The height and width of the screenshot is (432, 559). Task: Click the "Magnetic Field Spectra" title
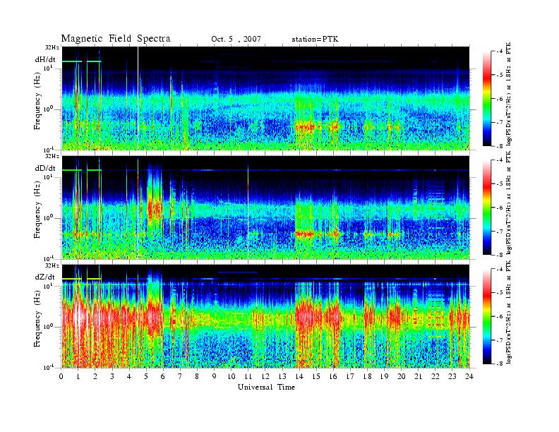[x=116, y=39]
